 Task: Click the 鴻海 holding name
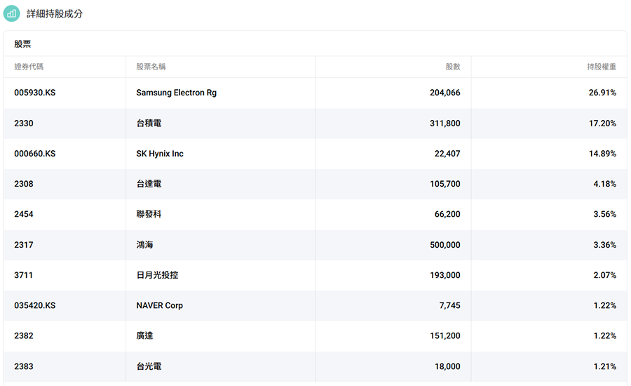click(x=144, y=245)
